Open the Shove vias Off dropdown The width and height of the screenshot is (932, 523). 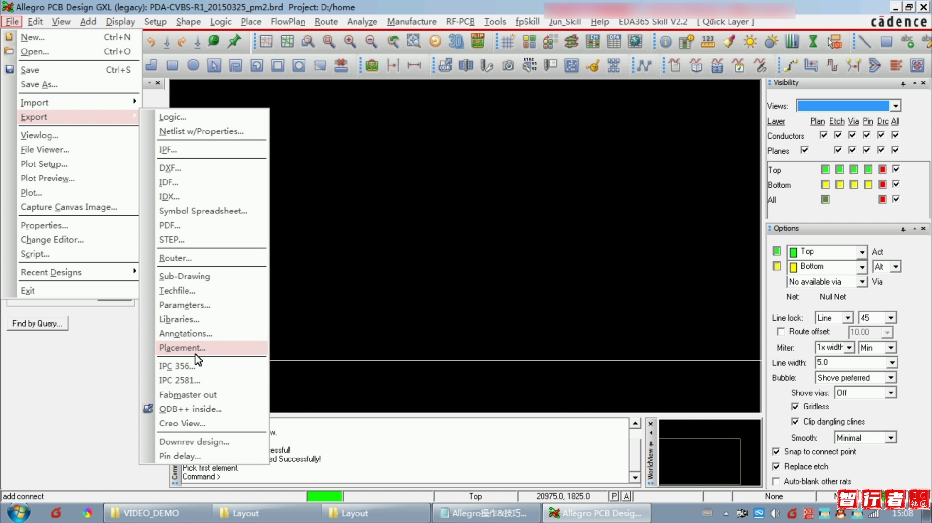891,393
